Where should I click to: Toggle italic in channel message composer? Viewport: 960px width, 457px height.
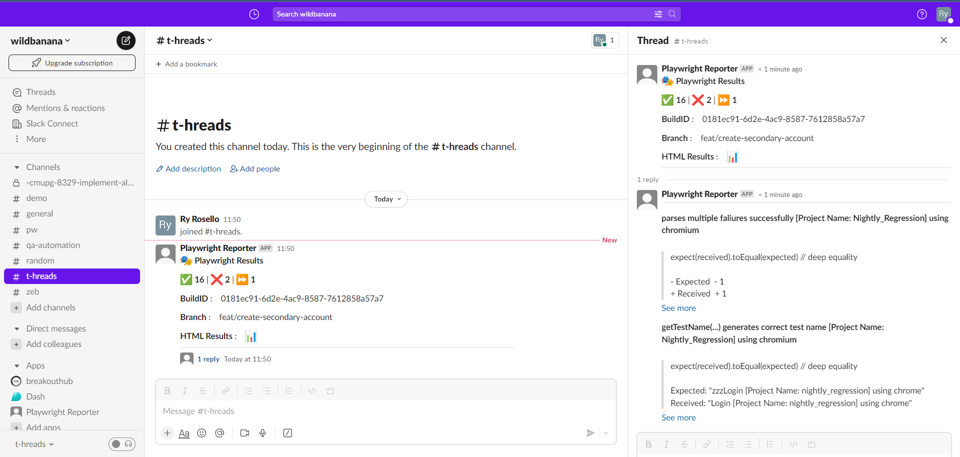[185, 391]
